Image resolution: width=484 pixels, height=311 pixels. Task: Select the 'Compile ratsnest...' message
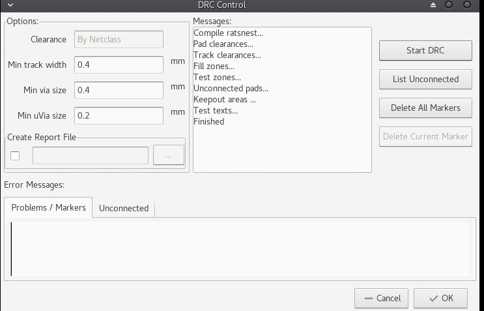pyautogui.click(x=228, y=33)
